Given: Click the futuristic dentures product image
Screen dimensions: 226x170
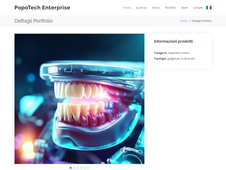Looking at the screenshot, I should [x=80, y=99].
